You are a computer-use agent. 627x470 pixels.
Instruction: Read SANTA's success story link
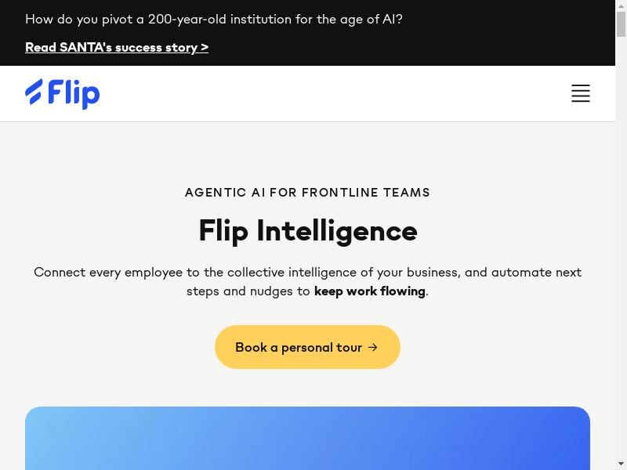[116, 48]
